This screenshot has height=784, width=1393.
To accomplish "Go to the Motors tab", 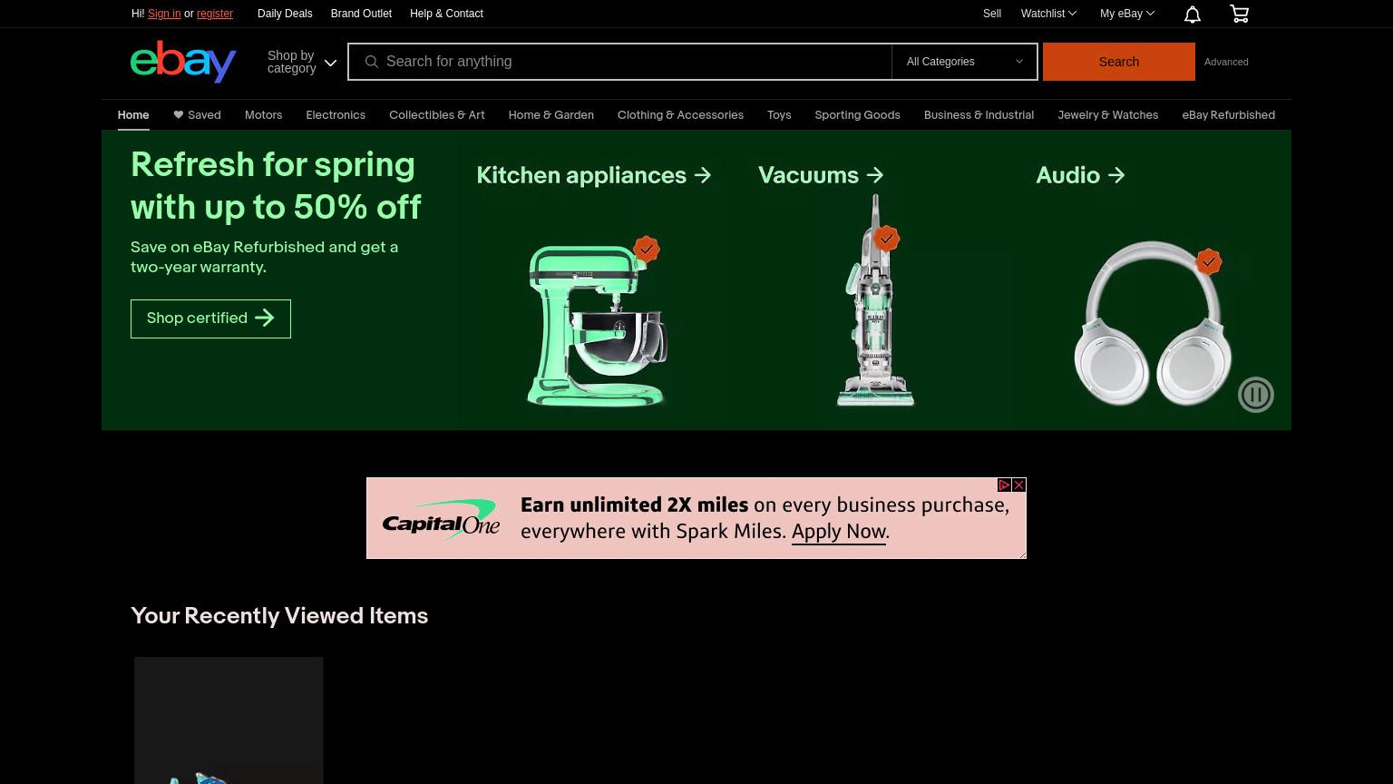I will point(263,115).
